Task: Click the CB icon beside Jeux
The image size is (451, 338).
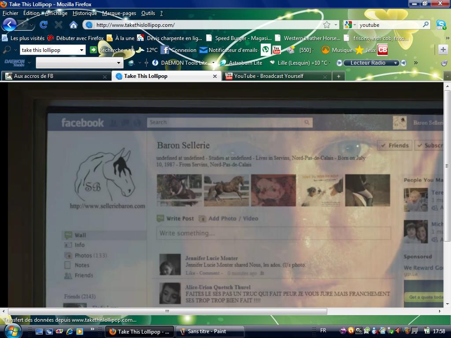Action: click(382, 50)
